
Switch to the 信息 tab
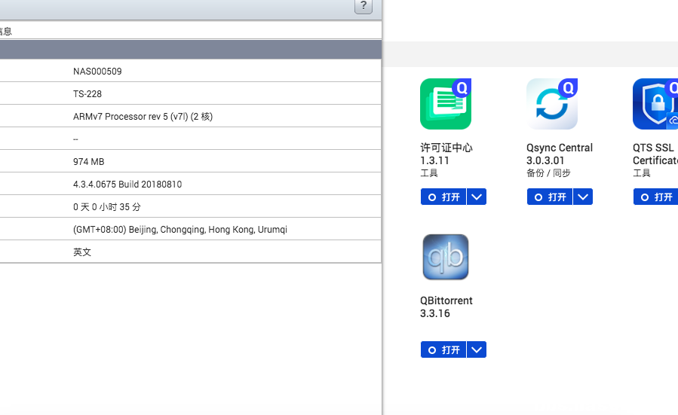(6, 31)
